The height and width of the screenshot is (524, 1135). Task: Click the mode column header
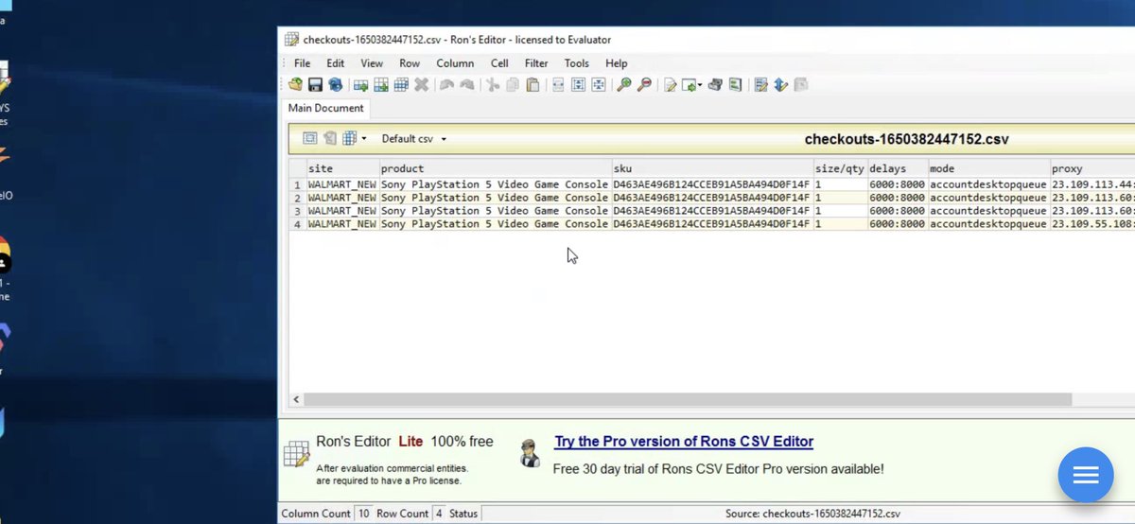pyautogui.click(x=987, y=168)
